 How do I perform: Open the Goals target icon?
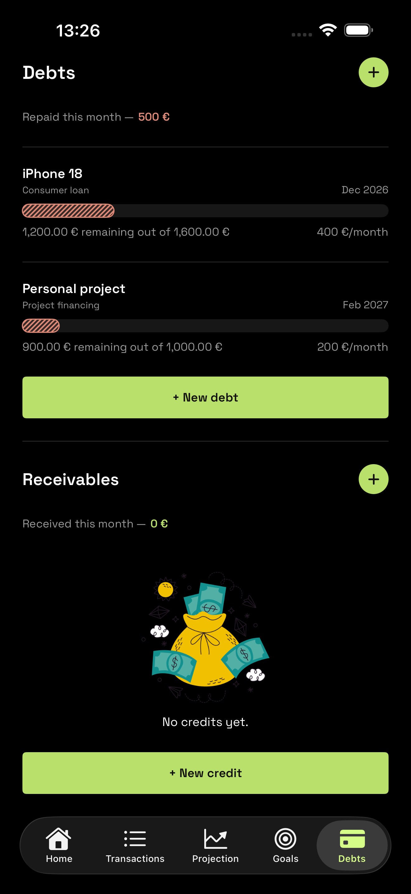tap(285, 839)
